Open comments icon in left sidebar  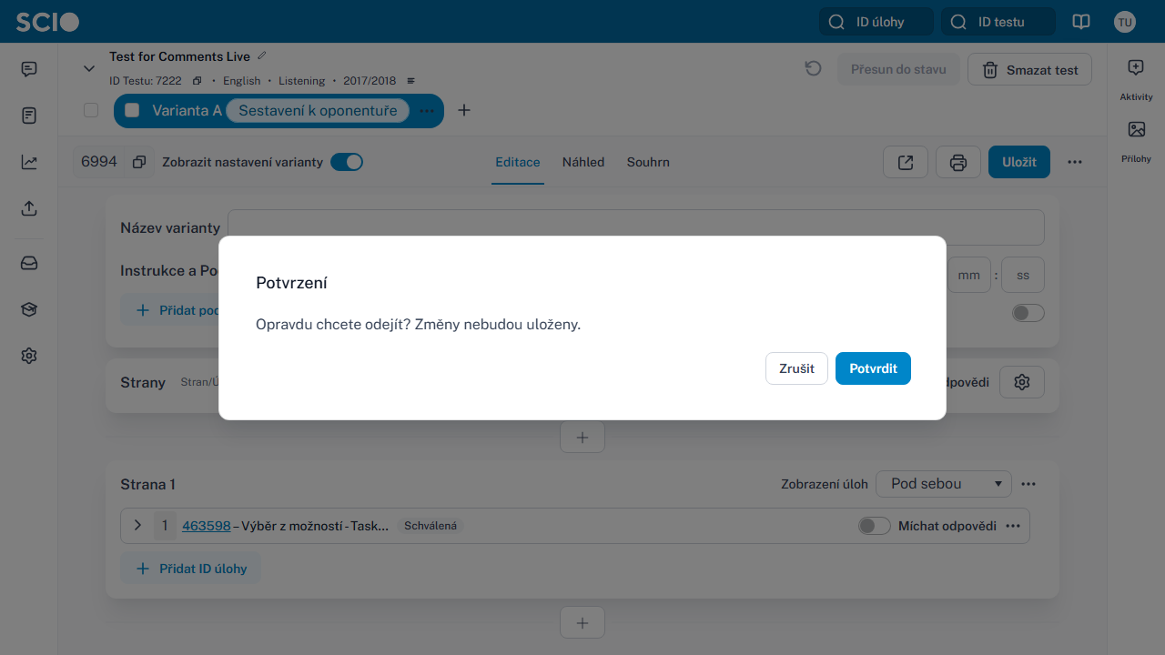click(x=29, y=69)
